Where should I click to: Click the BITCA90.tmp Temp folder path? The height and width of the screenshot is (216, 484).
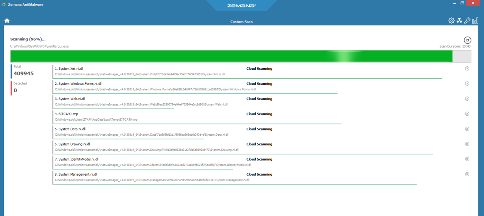pos(96,119)
